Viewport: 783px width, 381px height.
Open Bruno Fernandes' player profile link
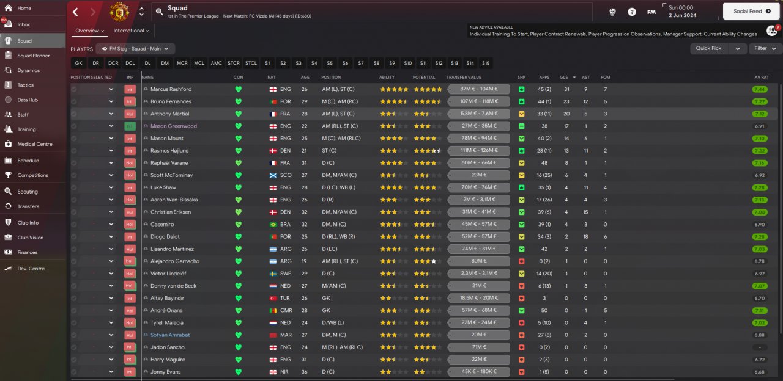(171, 101)
